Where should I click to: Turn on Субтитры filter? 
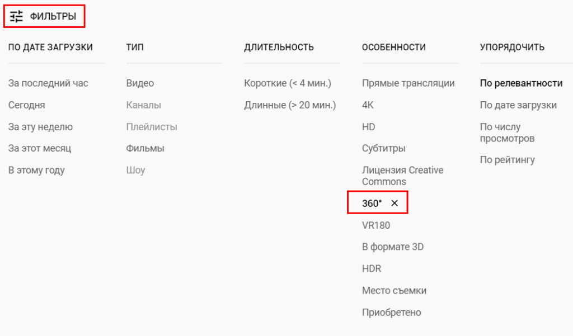point(383,149)
